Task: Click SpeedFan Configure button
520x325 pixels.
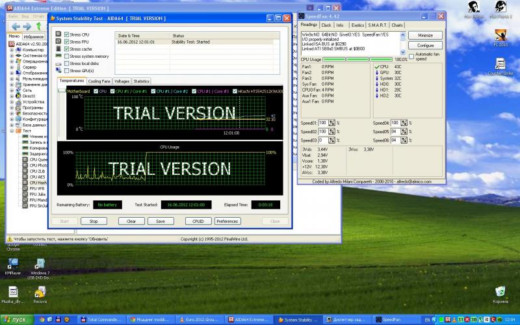Action: [x=425, y=45]
